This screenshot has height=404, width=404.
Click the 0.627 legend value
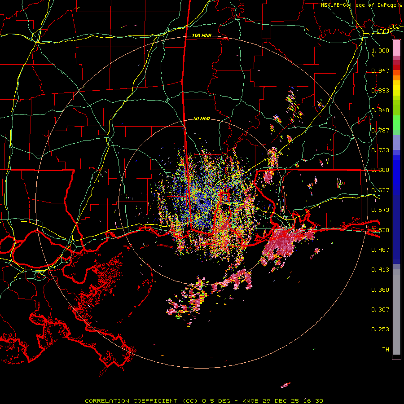point(380,190)
